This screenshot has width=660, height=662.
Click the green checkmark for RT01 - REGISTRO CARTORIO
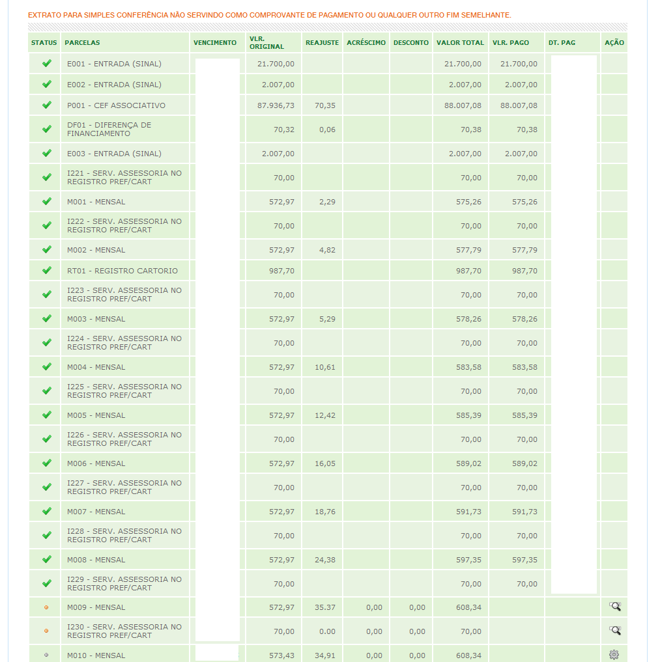pyautogui.click(x=46, y=270)
